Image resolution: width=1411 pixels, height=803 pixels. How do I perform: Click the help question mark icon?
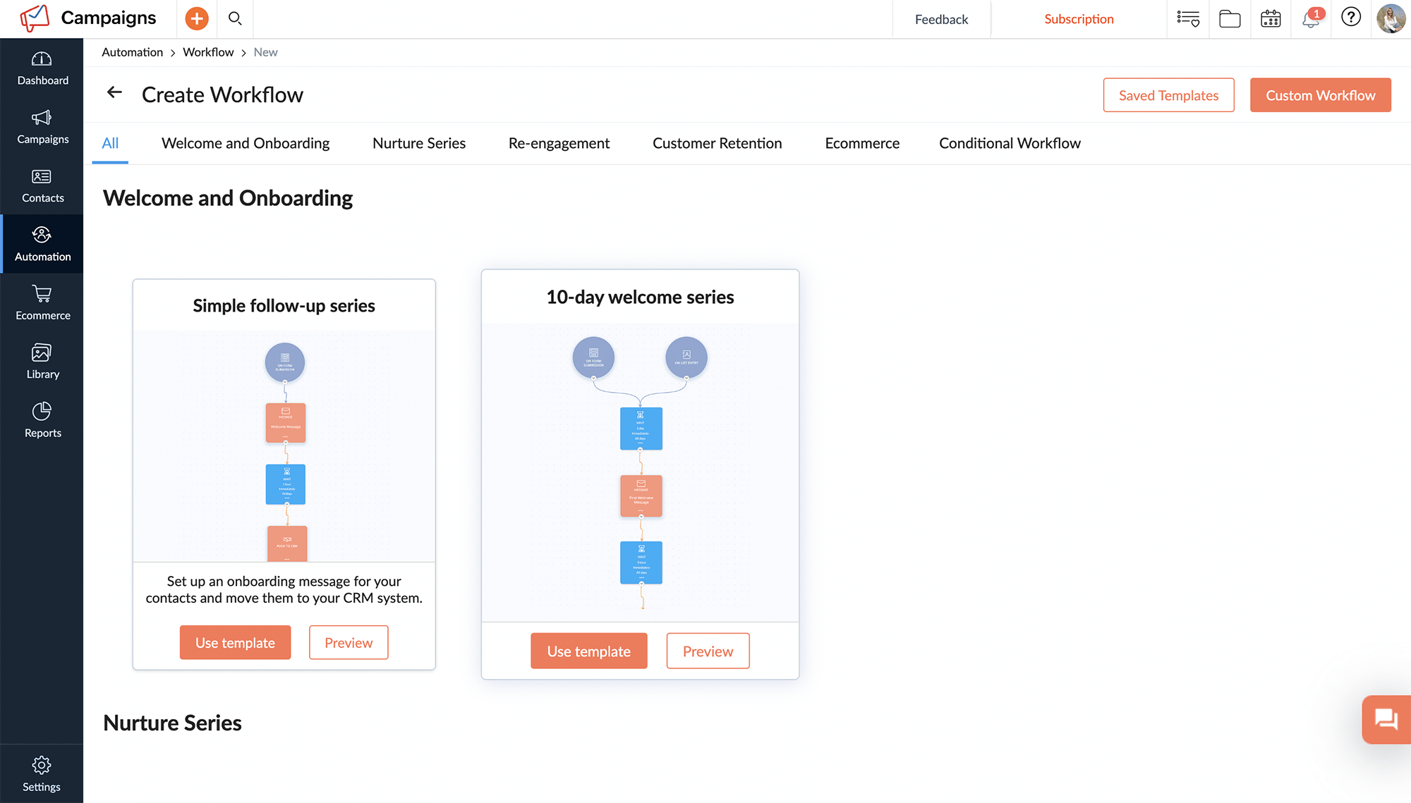click(x=1350, y=17)
